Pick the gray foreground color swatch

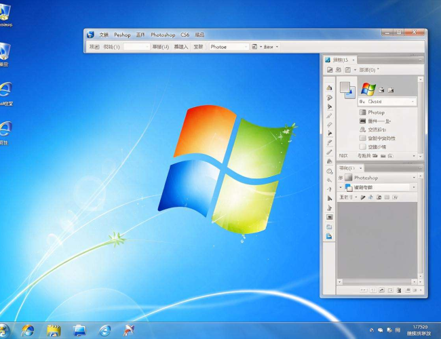(345, 87)
